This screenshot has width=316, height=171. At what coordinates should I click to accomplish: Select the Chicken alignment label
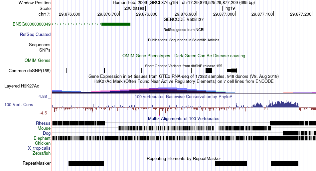pyautogui.click(x=43, y=143)
